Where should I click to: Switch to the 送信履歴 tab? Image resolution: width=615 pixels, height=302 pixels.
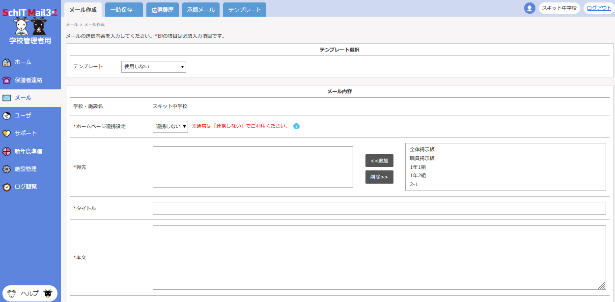click(x=163, y=10)
